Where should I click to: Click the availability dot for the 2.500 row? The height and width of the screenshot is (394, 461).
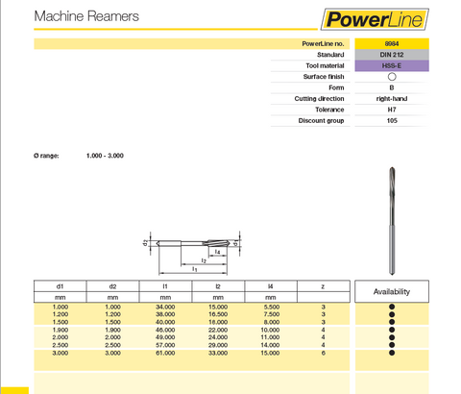pos(392,345)
